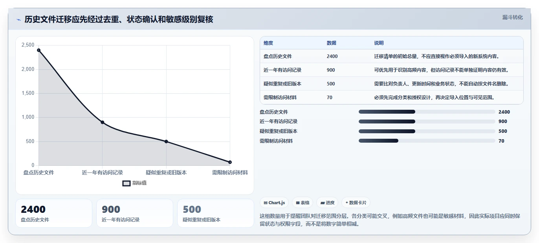Click the 2400 value in the table
Viewport: 539px width, 243px height.
(x=332, y=56)
